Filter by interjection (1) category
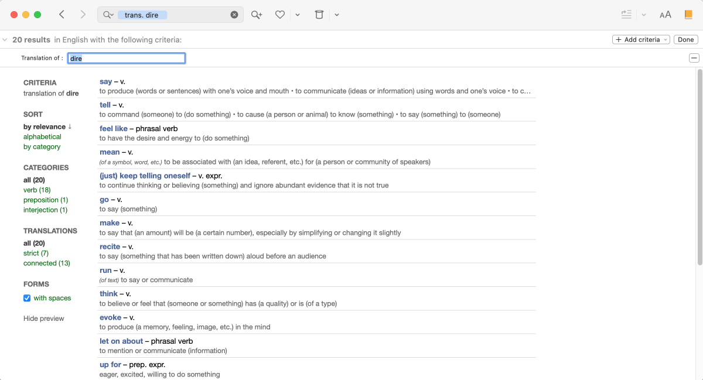Viewport: 703px width, 380px height. (x=45, y=210)
